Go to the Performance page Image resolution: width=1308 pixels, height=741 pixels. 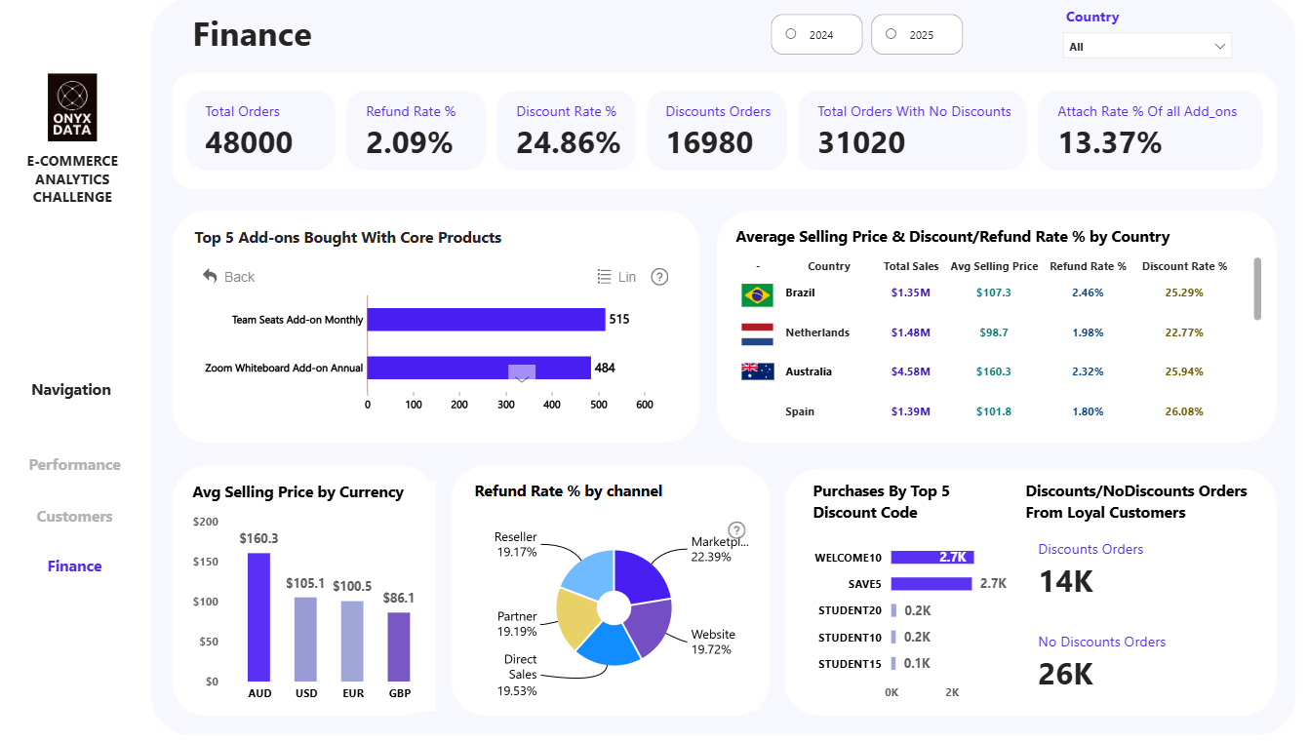[x=75, y=465]
